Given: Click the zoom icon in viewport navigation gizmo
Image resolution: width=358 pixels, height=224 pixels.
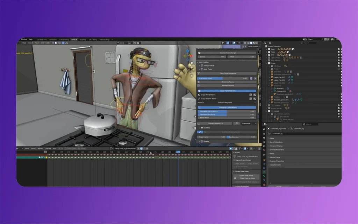Looking at the screenshot, I should (191, 63).
